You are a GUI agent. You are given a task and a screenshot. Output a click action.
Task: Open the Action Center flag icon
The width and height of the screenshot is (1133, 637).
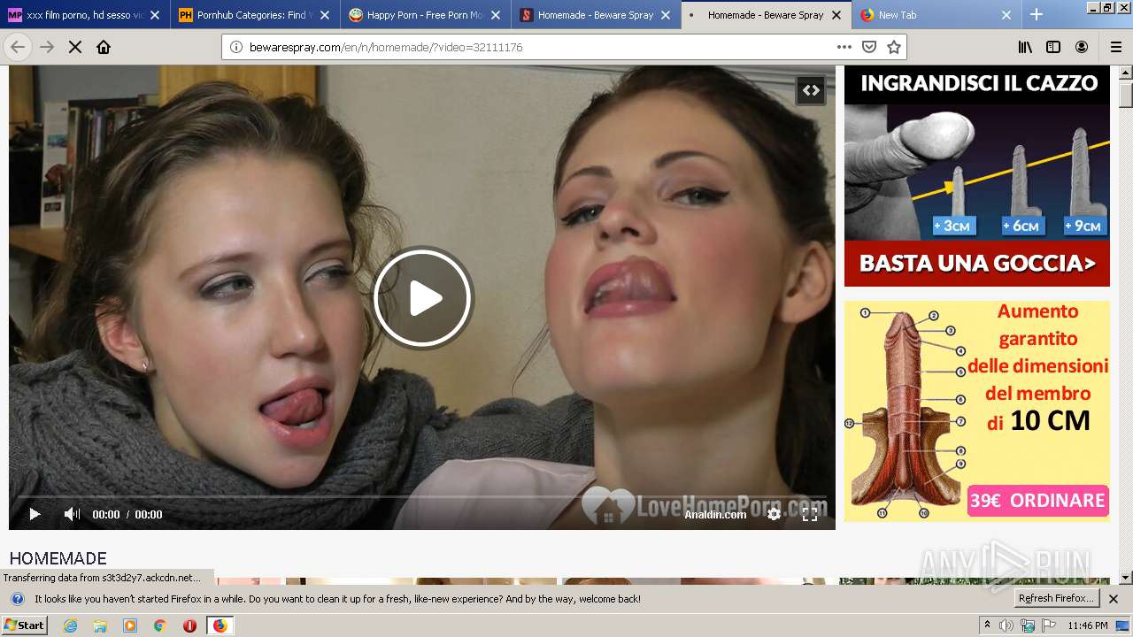click(1049, 625)
